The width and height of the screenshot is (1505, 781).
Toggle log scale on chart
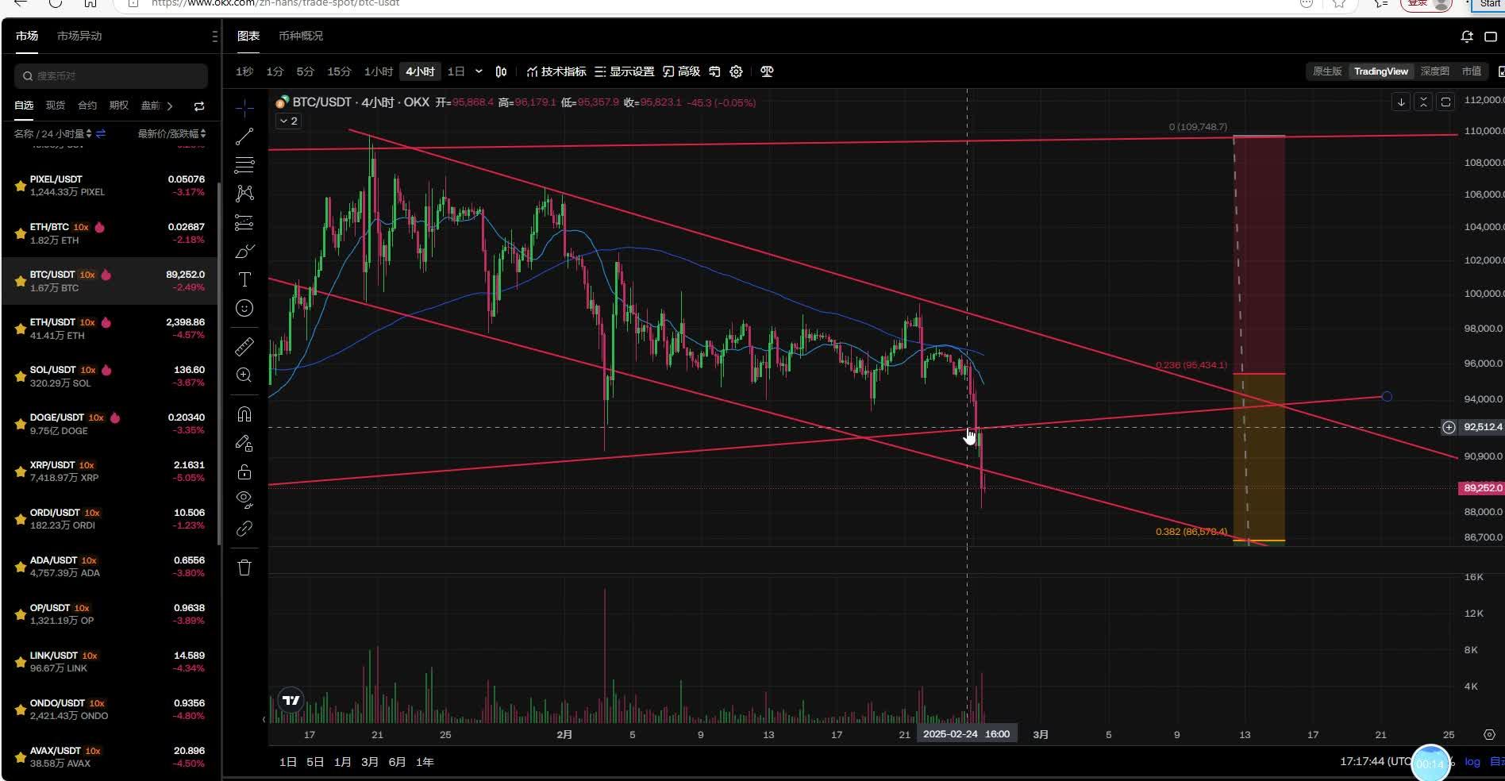(x=1472, y=762)
